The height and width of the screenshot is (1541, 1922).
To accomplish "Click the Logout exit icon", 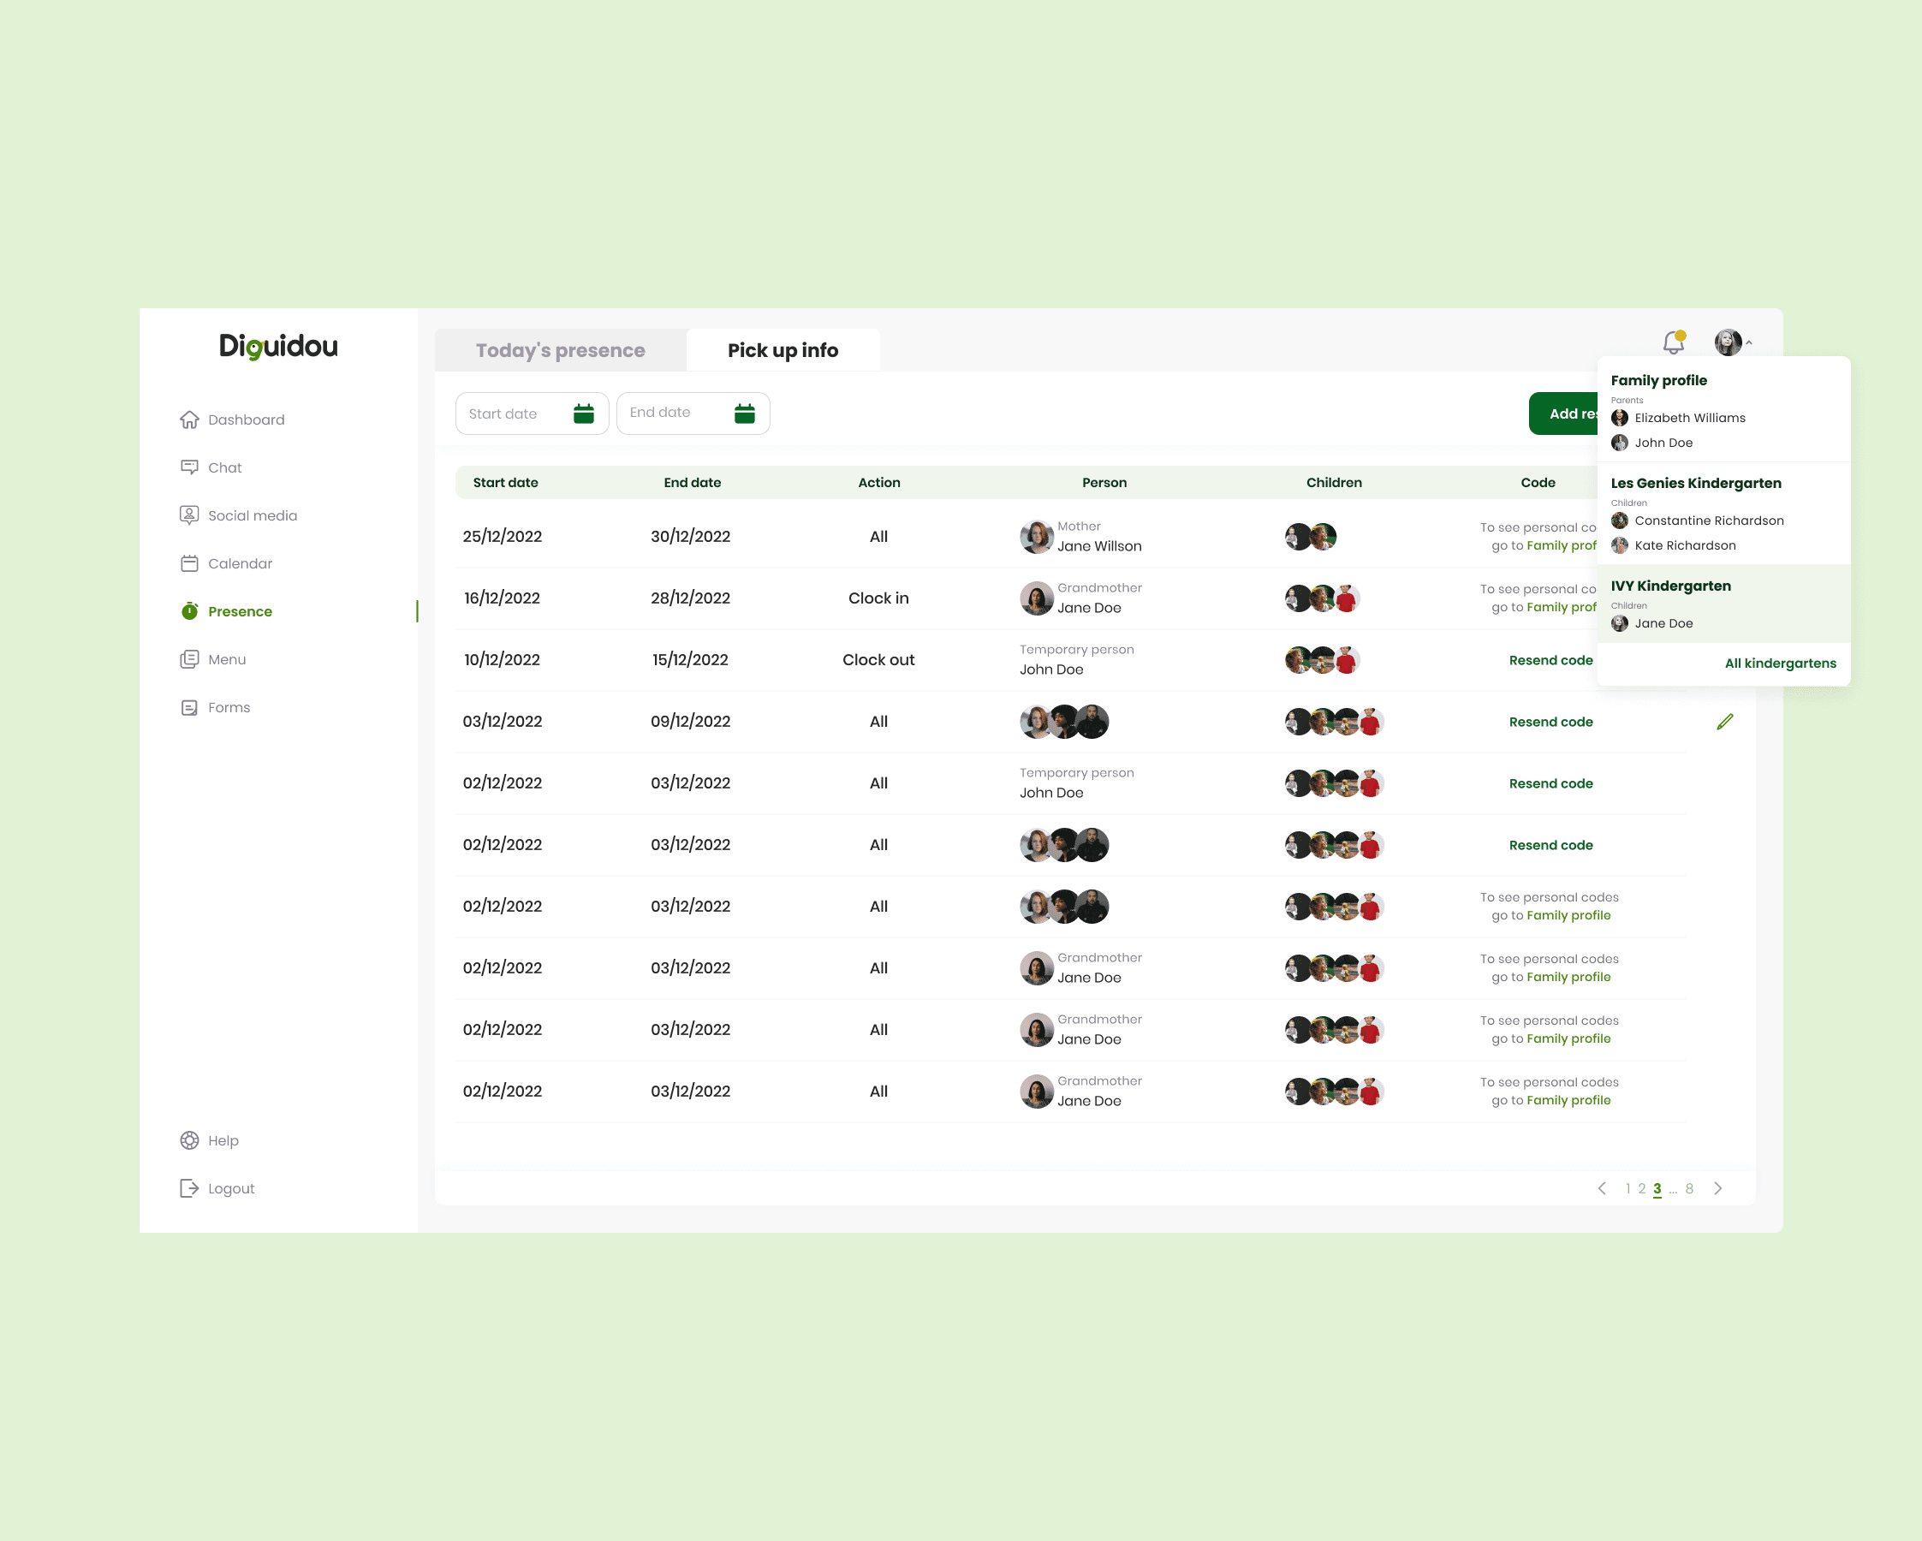I will tap(189, 1189).
